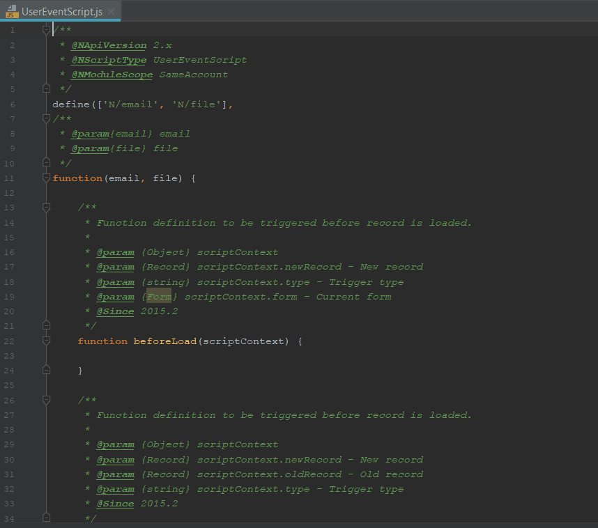Collapse the header comment fold at line 1
Viewport: 598px width, 528px height.
click(x=46, y=29)
